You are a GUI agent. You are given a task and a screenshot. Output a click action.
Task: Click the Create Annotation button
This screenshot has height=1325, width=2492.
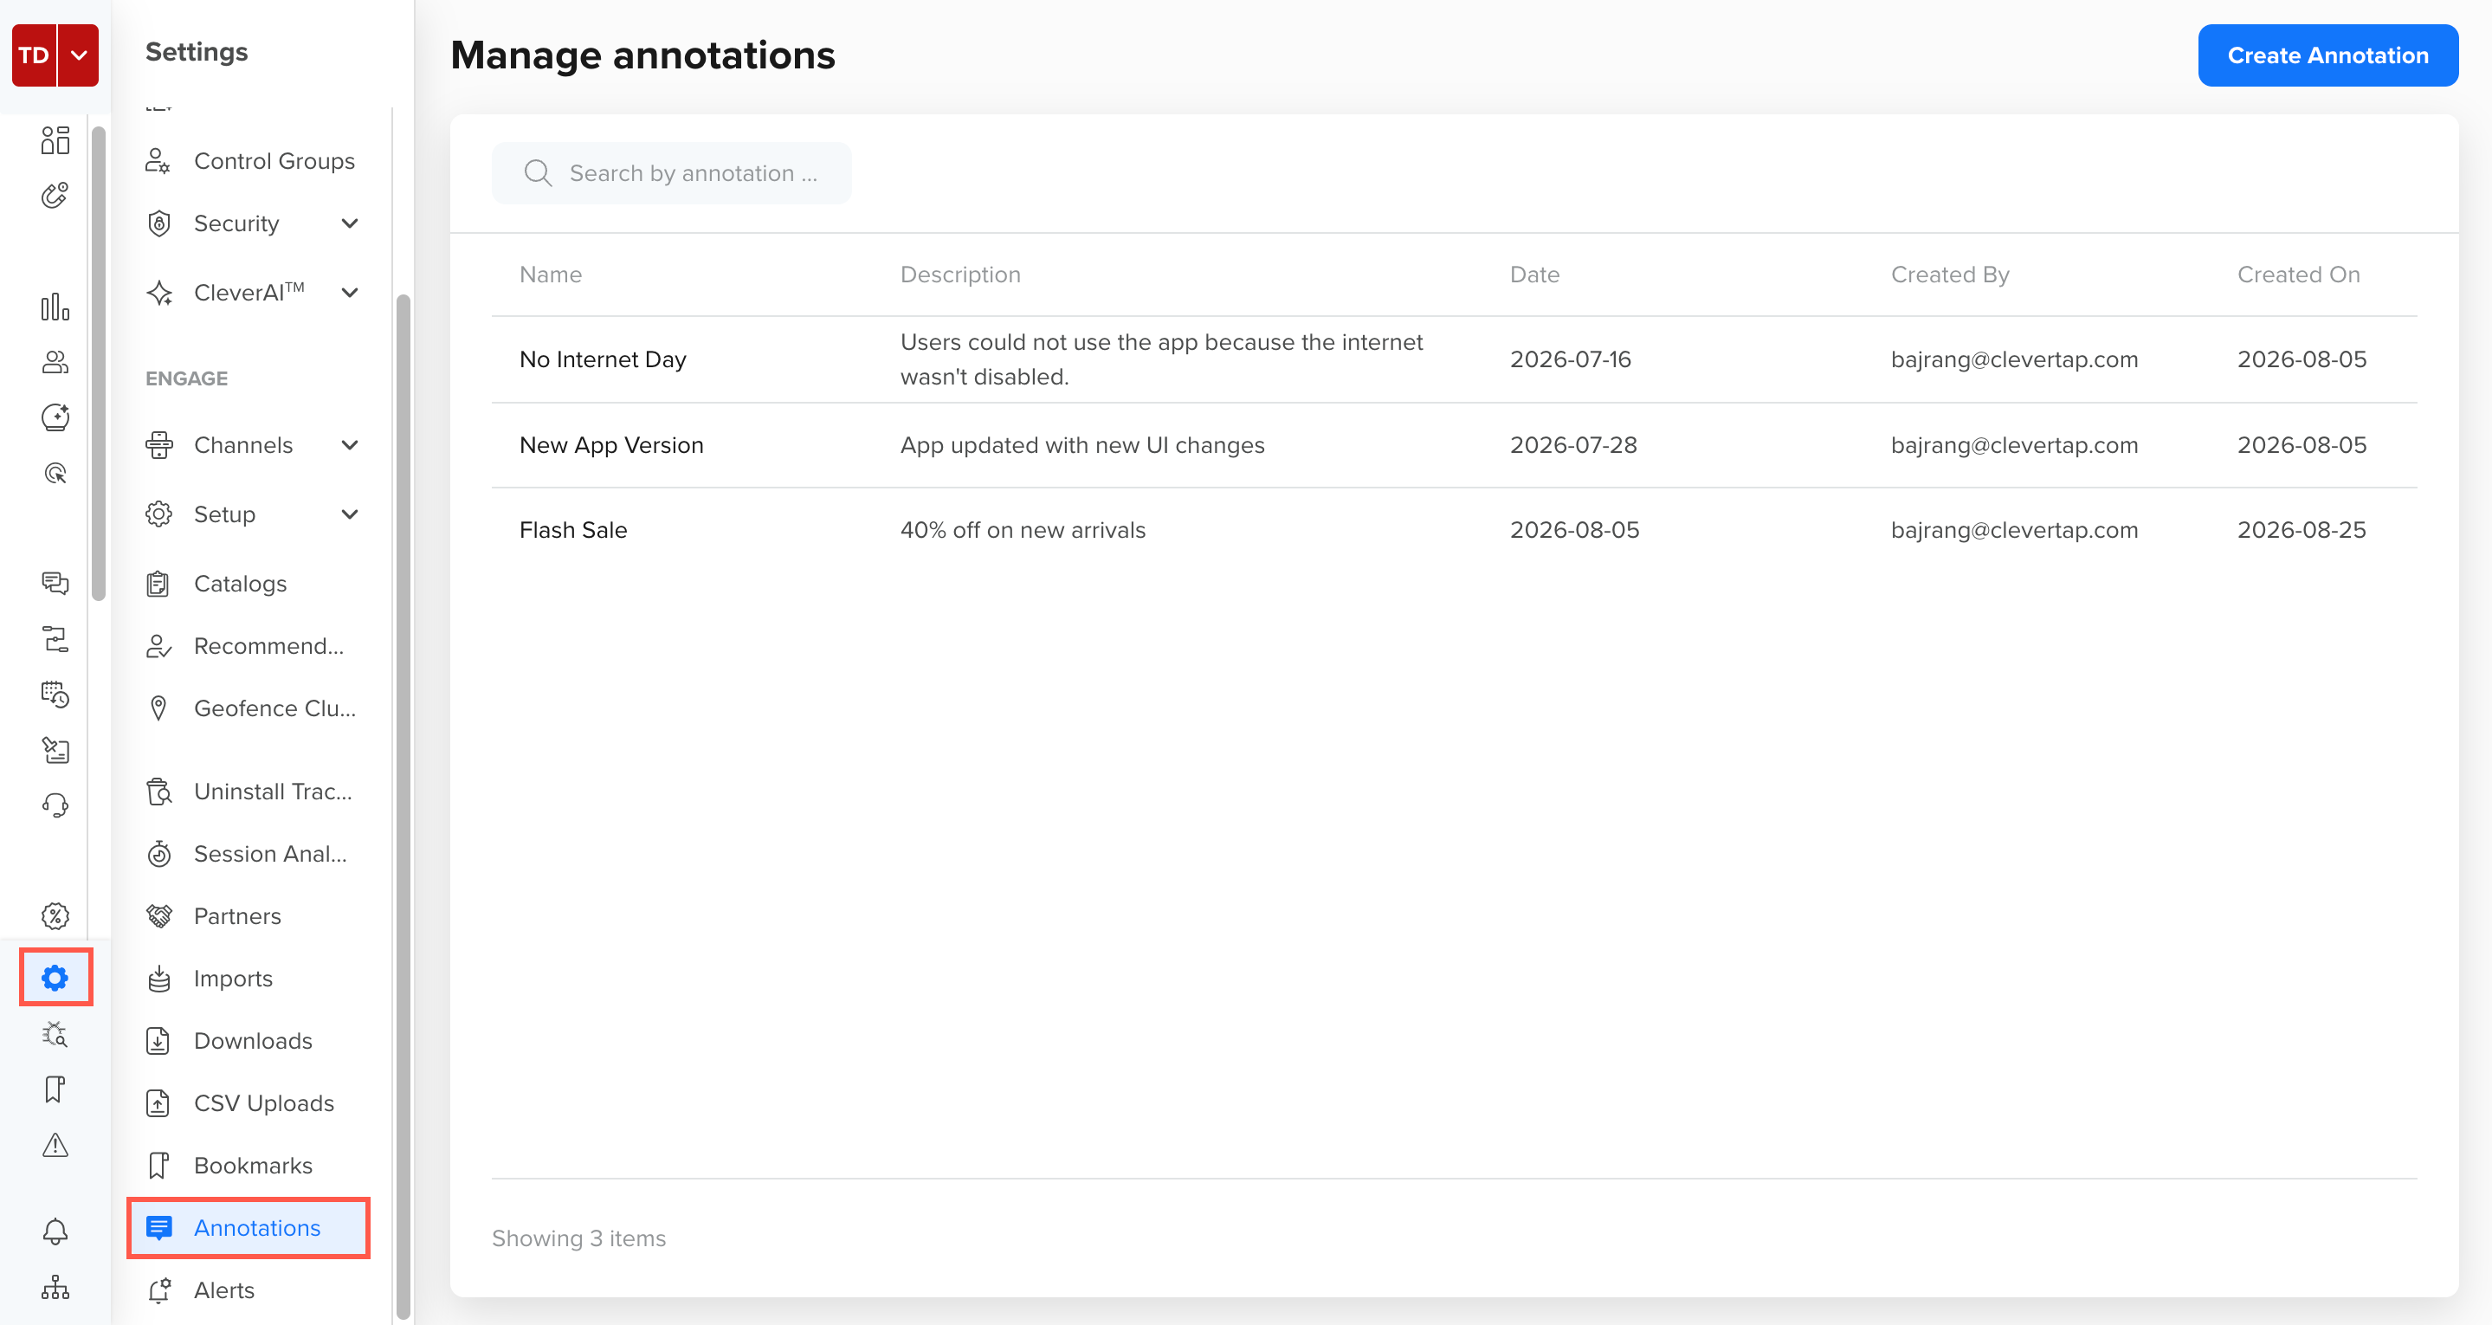(x=2327, y=55)
